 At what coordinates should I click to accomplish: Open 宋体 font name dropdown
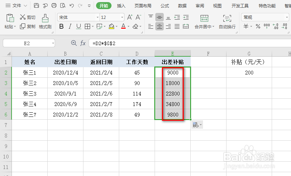97,17
